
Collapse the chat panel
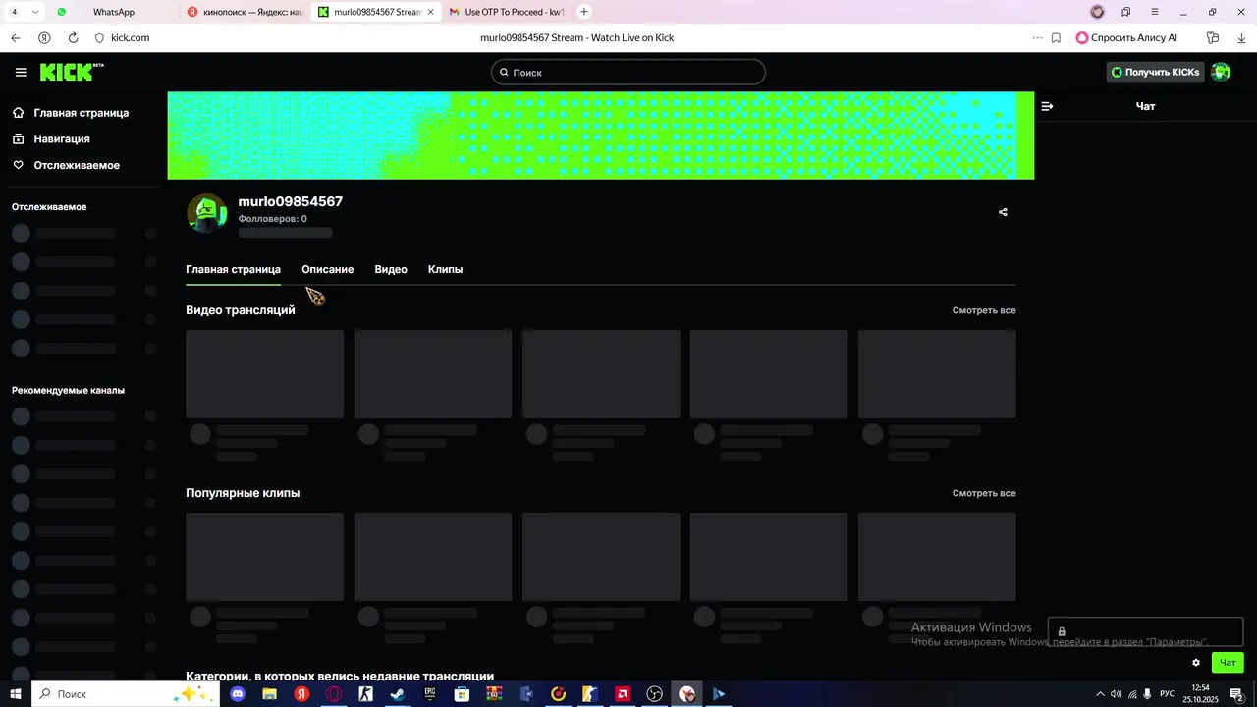click(1047, 106)
